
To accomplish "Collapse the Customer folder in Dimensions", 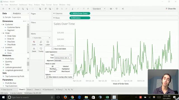I will [2, 24].
